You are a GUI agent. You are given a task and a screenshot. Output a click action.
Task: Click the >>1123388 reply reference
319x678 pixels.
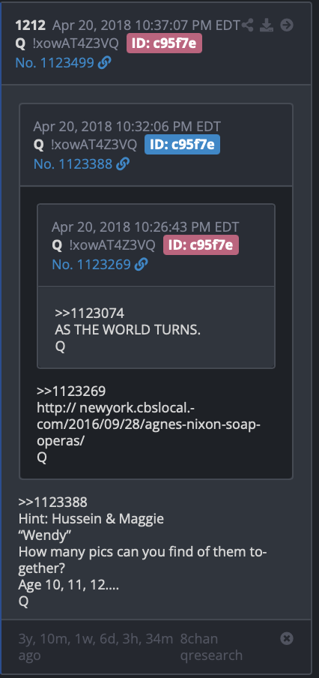coord(52,502)
